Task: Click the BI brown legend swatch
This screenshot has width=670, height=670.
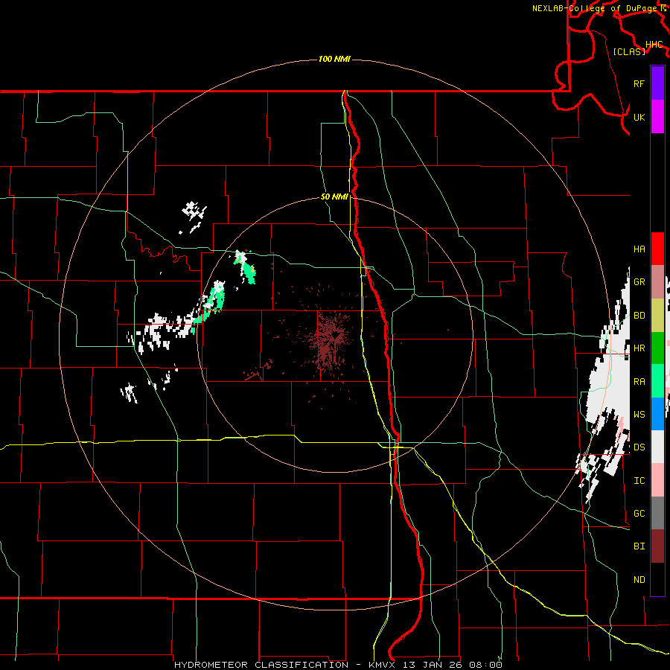Action: (657, 546)
